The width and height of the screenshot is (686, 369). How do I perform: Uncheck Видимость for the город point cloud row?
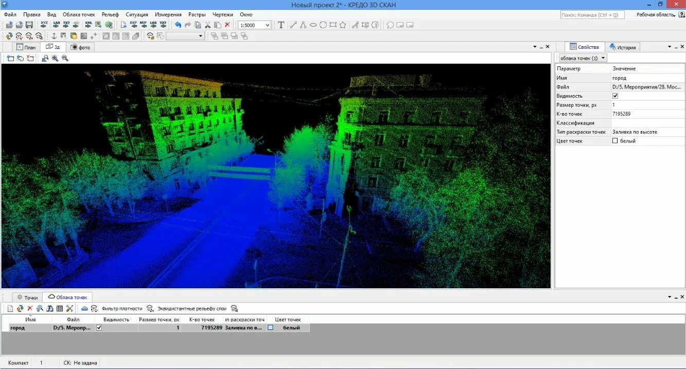pyautogui.click(x=99, y=327)
